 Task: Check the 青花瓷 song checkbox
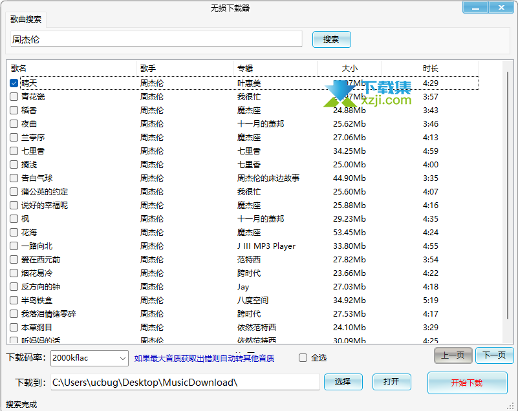(x=14, y=96)
